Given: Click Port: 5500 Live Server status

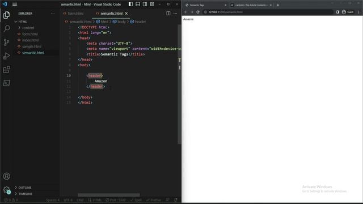Looking at the screenshot, I should pos(116,200).
